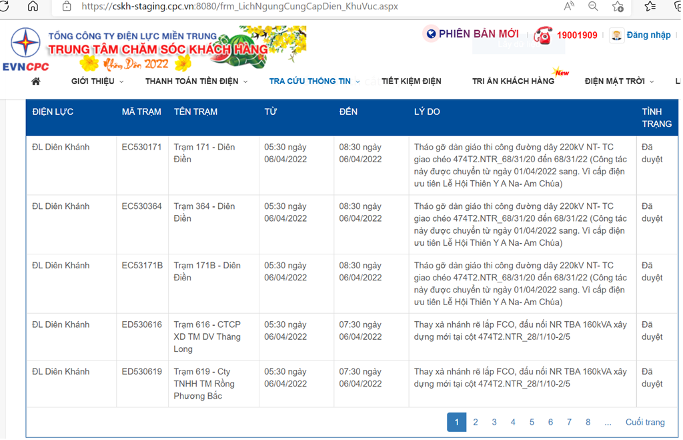
Task: Click the red telephone hotline icon
Action: point(543,35)
